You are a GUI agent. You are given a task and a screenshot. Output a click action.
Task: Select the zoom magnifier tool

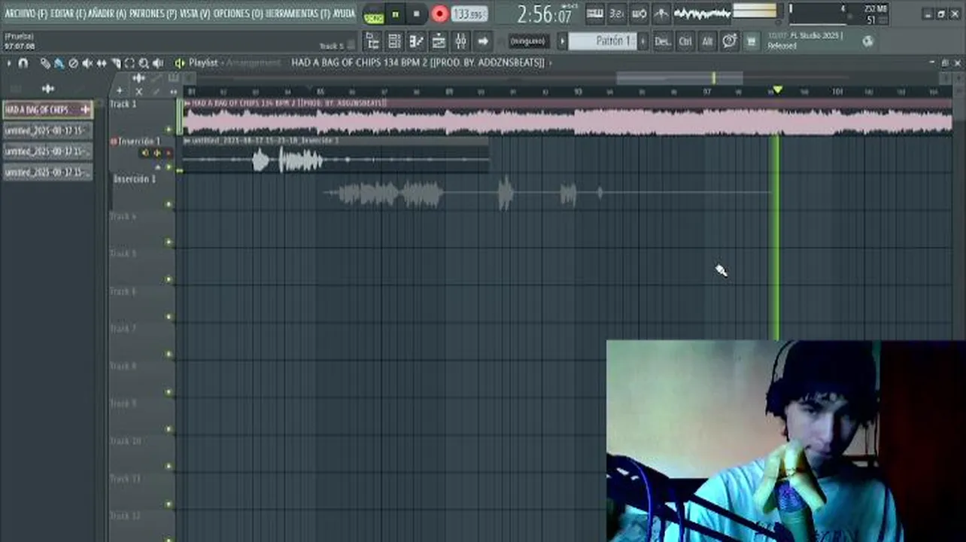tap(144, 63)
